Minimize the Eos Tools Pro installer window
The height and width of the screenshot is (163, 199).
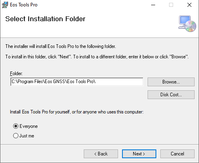153,5
